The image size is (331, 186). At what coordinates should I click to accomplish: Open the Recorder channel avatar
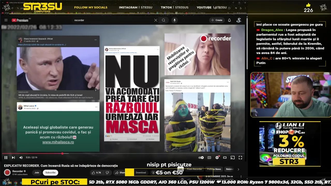[x=7, y=172]
